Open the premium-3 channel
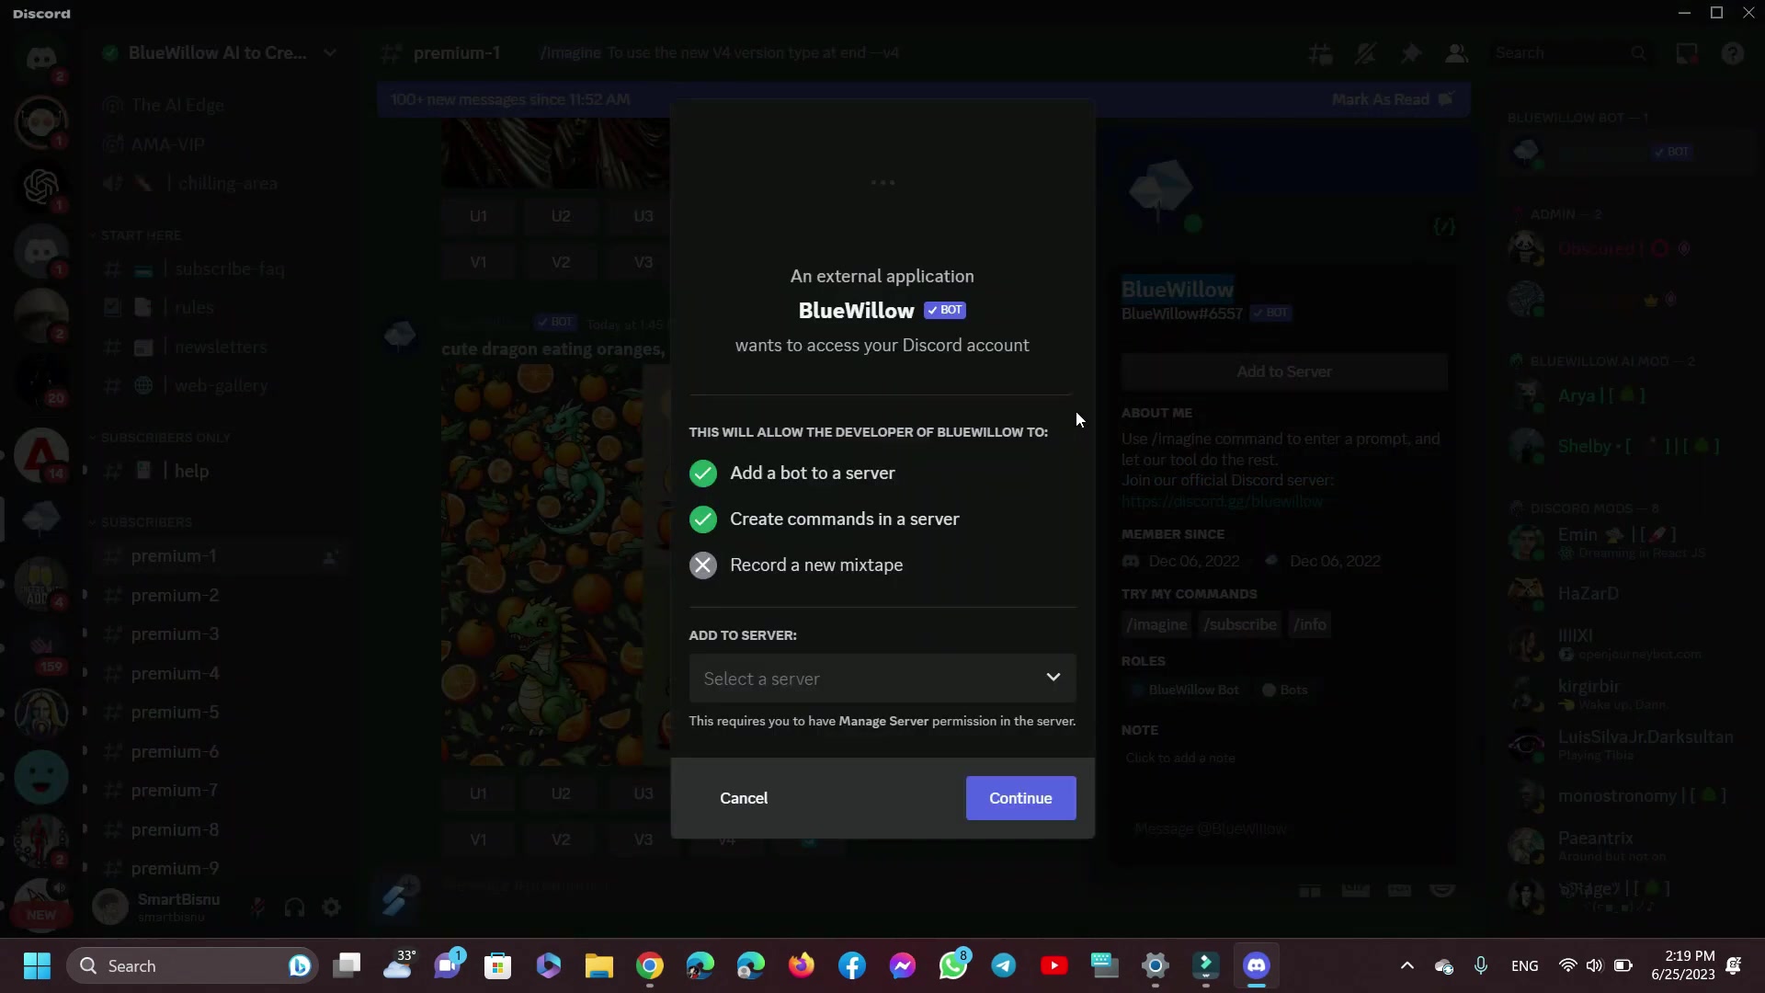Screen dimensions: 1765x993 pos(219,634)
